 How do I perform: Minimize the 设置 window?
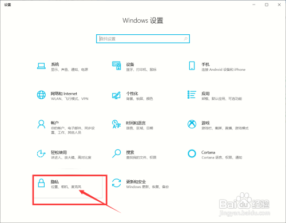(x=254, y=5)
